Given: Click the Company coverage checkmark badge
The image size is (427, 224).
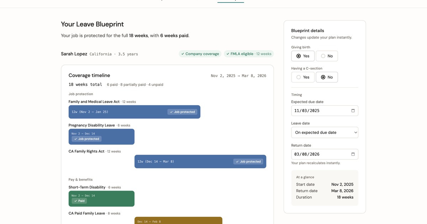Looking at the screenshot, I should (x=200, y=54).
